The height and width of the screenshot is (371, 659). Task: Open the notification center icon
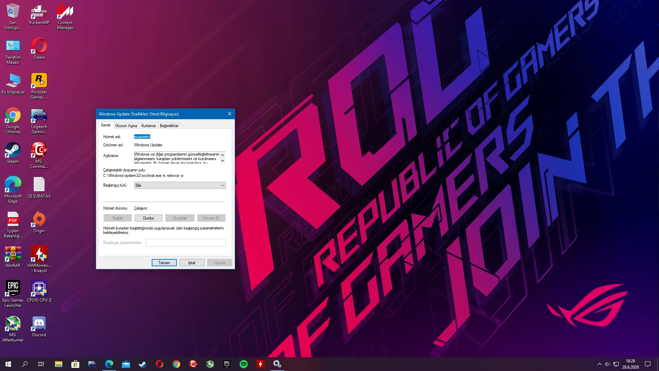coord(648,364)
